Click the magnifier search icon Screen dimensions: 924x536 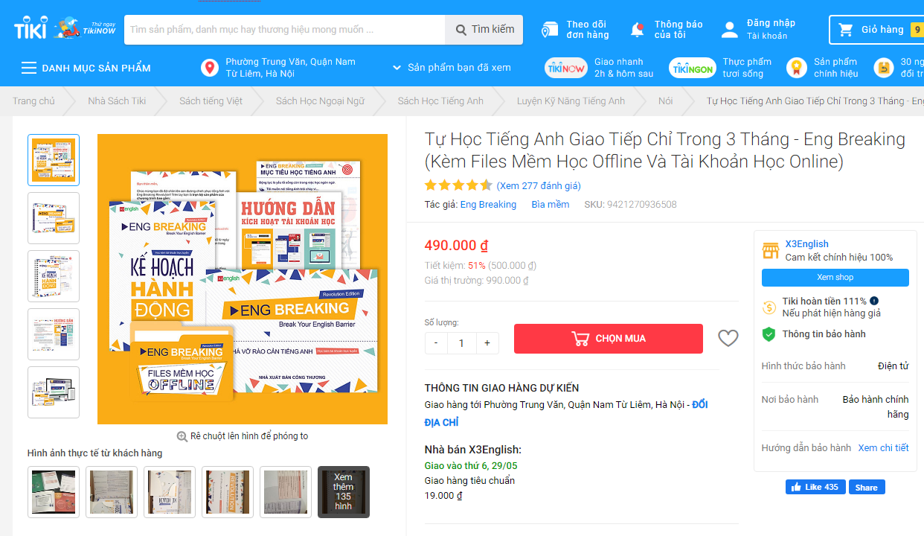click(x=460, y=30)
